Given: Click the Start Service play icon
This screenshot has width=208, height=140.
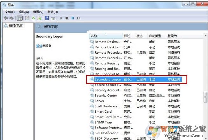Looking at the screenshot, I should 61,18.
